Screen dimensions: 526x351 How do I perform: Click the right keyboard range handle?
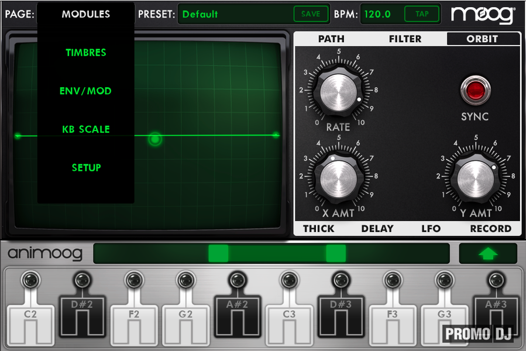point(336,253)
